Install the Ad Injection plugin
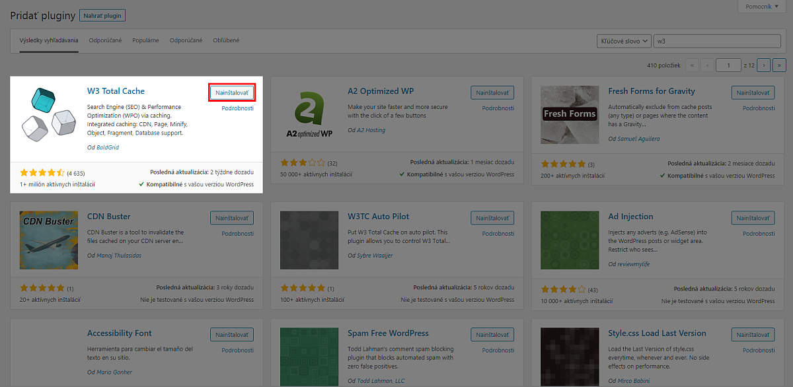793x387 pixels. (753, 218)
